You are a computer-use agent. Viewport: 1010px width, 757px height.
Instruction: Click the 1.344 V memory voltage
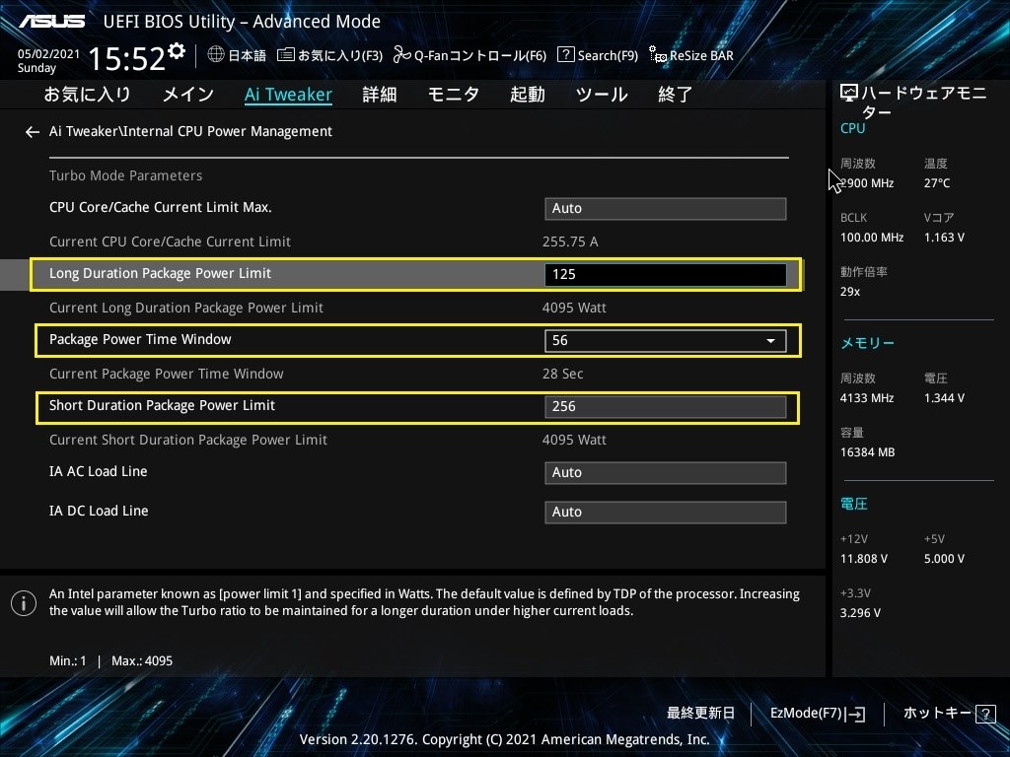(x=944, y=398)
